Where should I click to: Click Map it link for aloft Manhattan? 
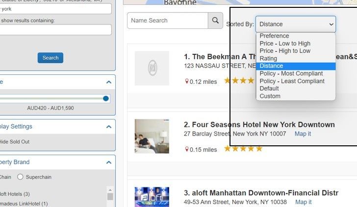pos(303,202)
